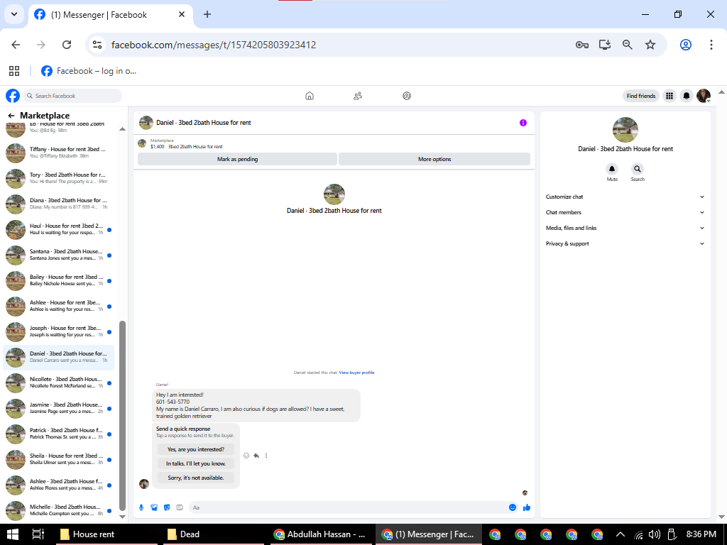Select the Messenger Facebook browser tab

(x=110, y=15)
